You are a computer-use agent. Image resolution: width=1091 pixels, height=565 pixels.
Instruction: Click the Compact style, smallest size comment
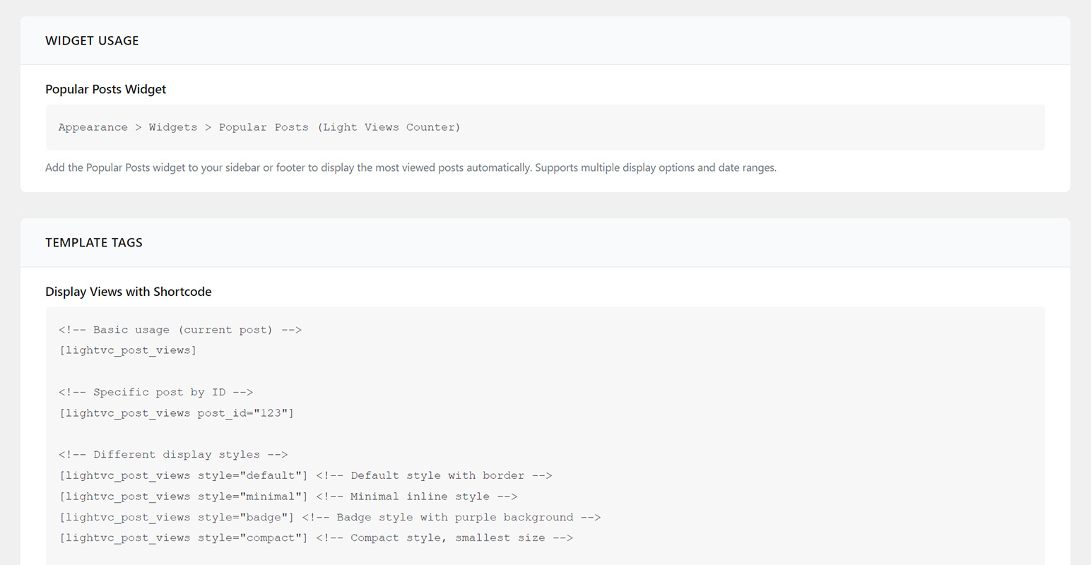[444, 538]
